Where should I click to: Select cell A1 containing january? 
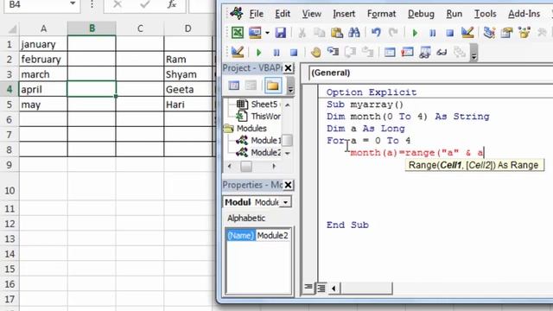pyautogui.click(x=43, y=44)
